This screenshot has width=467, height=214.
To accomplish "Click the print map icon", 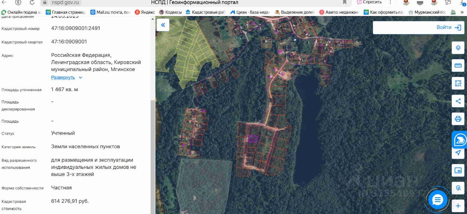I will point(458,119).
